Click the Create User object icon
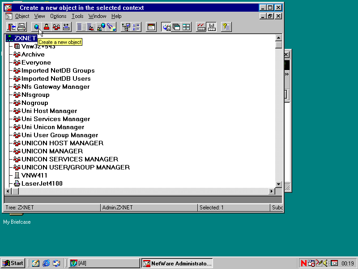 coord(47,27)
